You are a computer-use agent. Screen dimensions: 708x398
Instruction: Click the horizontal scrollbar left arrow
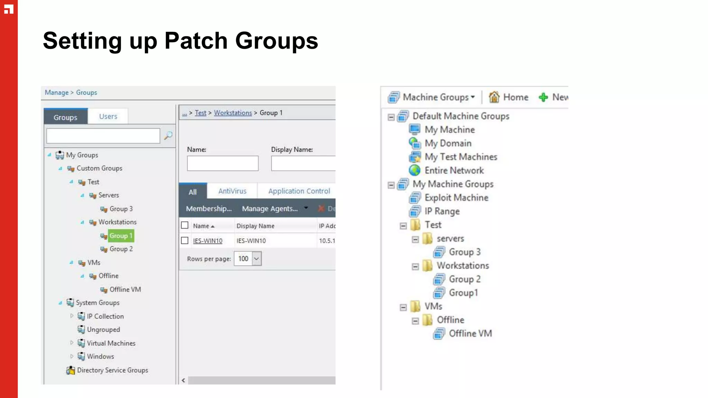pyautogui.click(x=184, y=380)
